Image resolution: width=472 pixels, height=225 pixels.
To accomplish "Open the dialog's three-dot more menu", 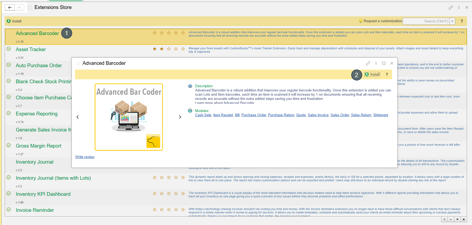I will tap(376, 63).
